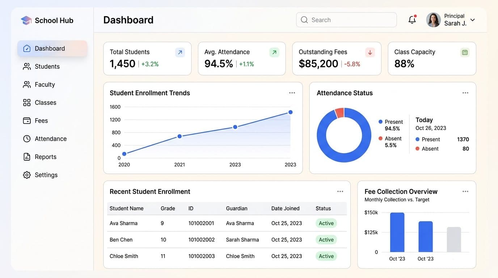This screenshot has height=278, width=498.
Task: Click the Classes grid icon in sidebar
Action: coord(27,103)
